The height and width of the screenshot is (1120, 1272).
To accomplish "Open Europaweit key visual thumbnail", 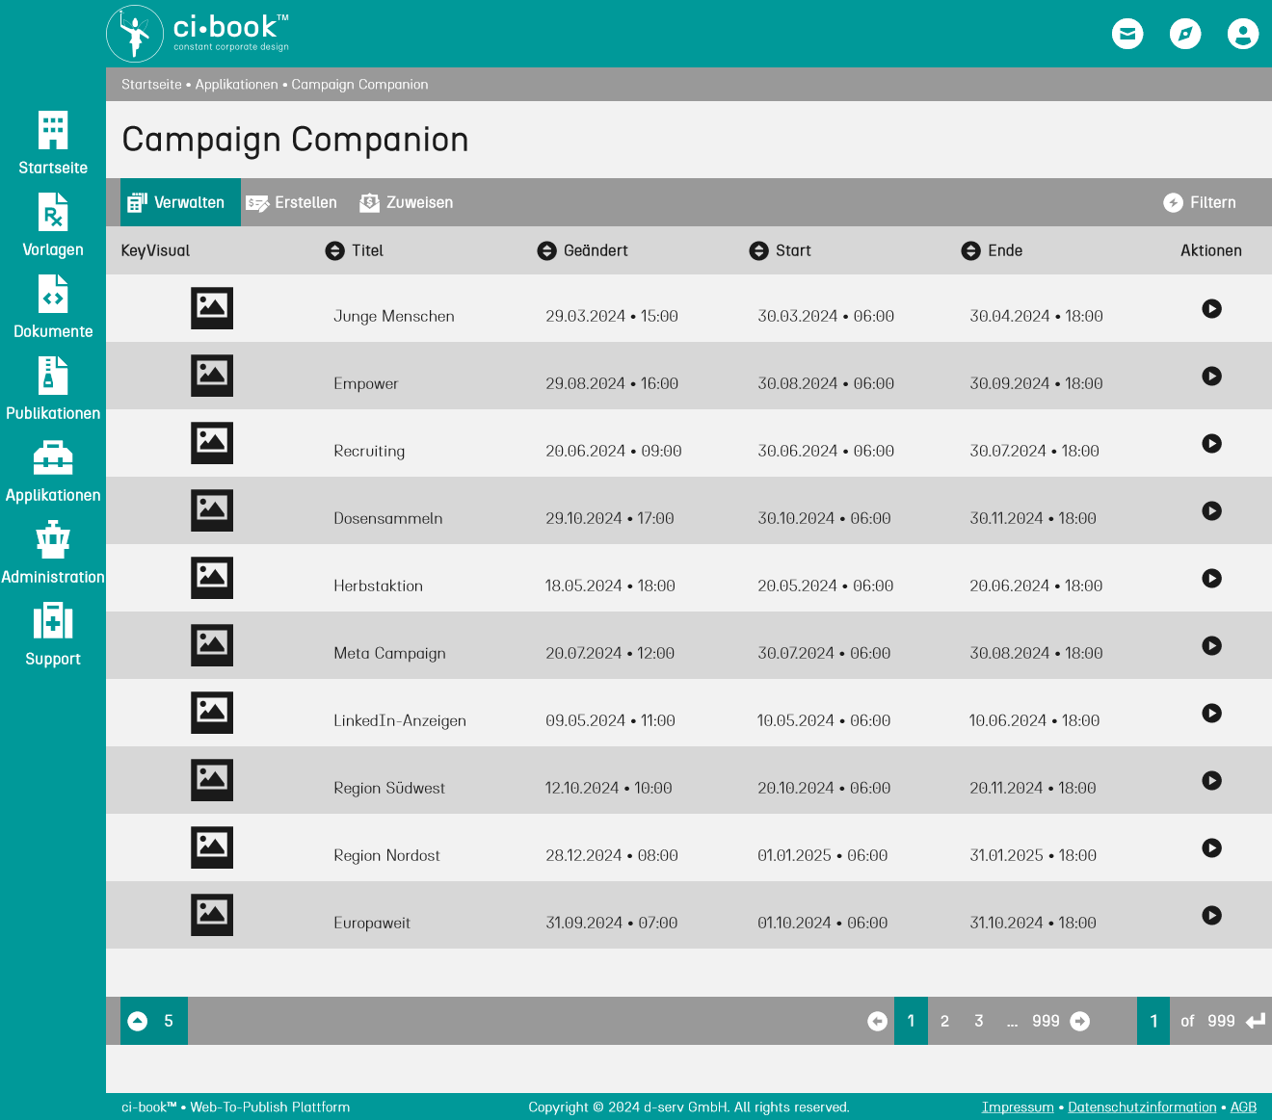I will pos(212,915).
